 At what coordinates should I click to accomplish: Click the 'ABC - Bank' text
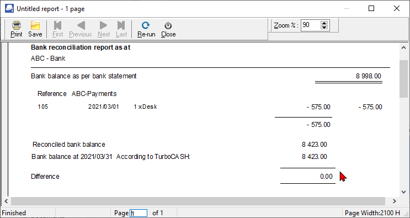point(48,59)
